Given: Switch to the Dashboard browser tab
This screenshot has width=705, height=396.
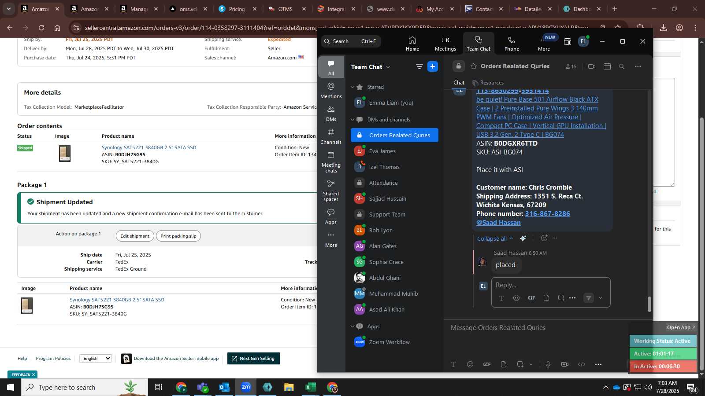Looking at the screenshot, I should (x=582, y=9).
